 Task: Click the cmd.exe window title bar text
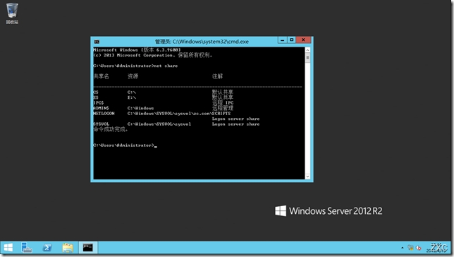click(x=202, y=42)
